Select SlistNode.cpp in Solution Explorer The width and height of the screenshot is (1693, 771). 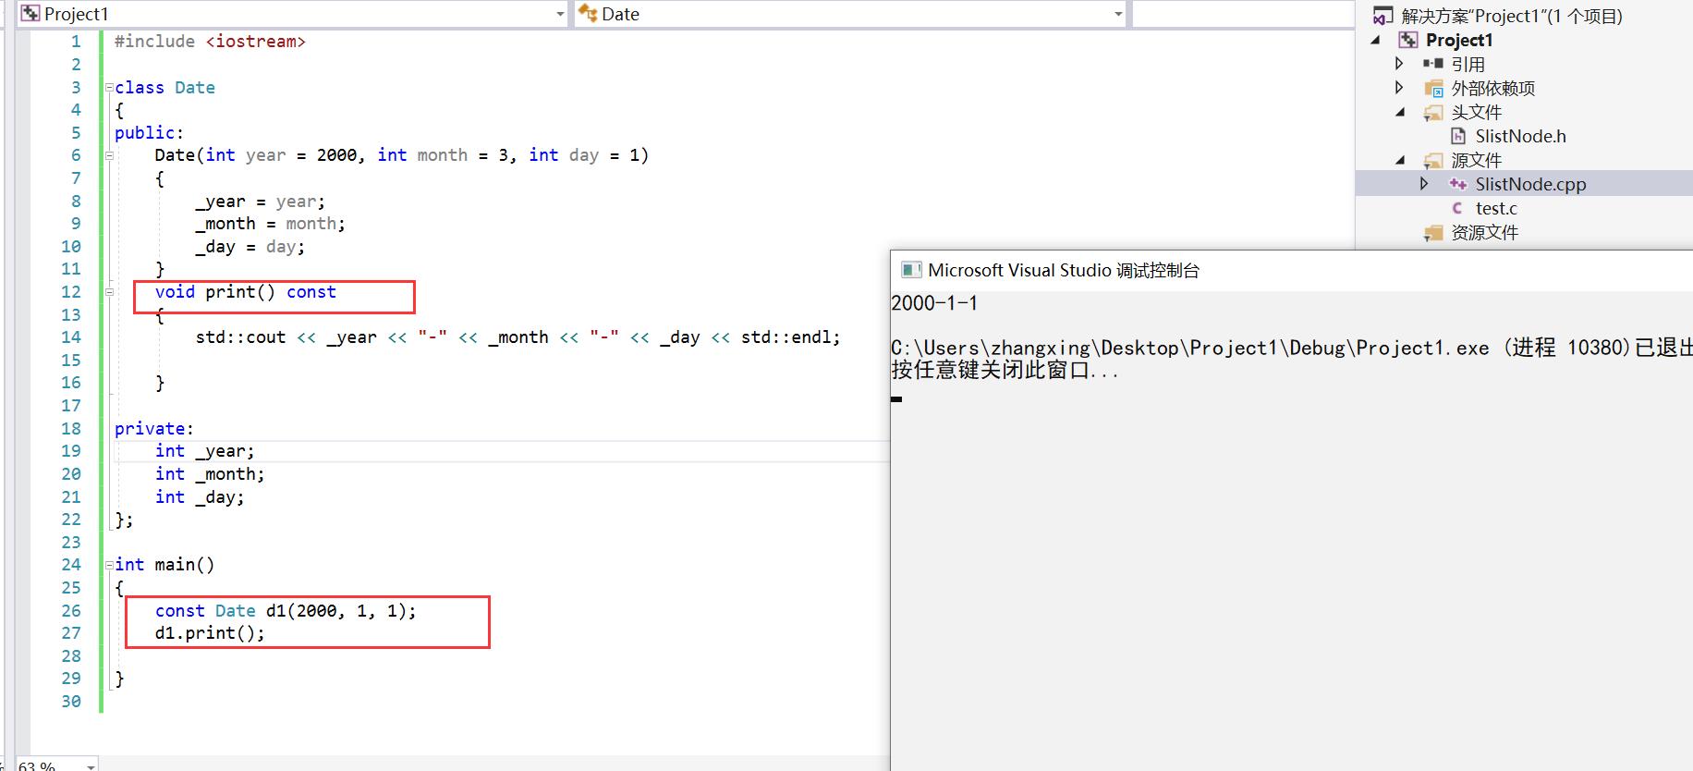click(x=1530, y=184)
